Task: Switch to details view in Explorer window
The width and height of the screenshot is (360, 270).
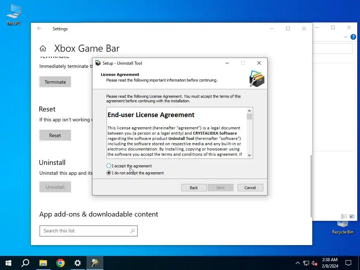Action: (344, 216)
